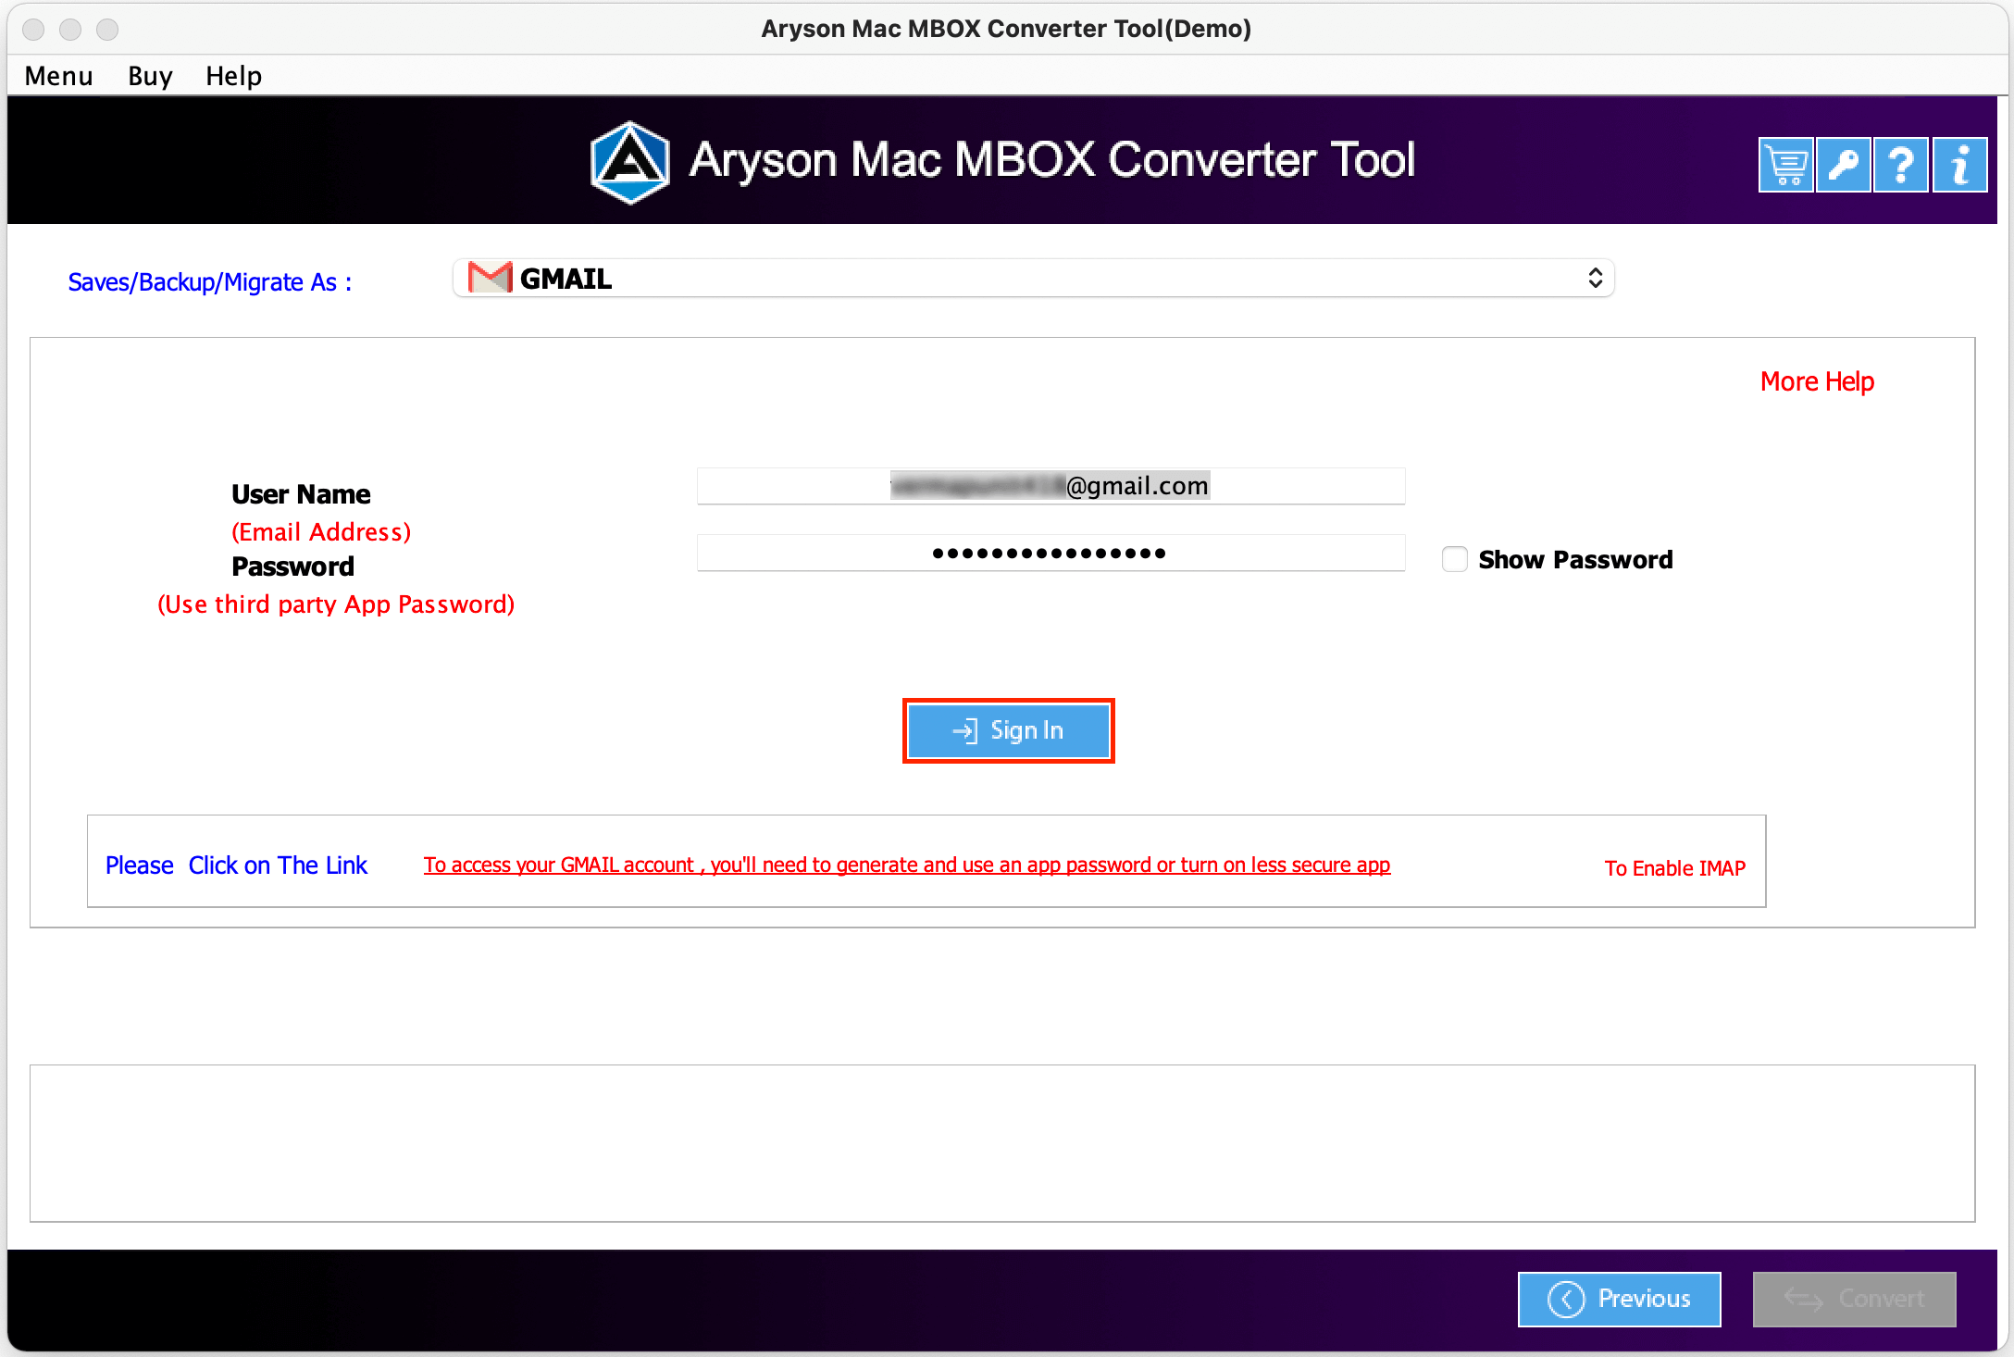
Task: Open the More Help link
Action: coord(1817,381)
